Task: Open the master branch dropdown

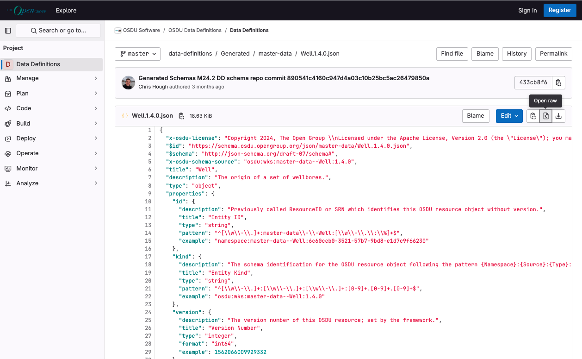Action: (137, 54)
